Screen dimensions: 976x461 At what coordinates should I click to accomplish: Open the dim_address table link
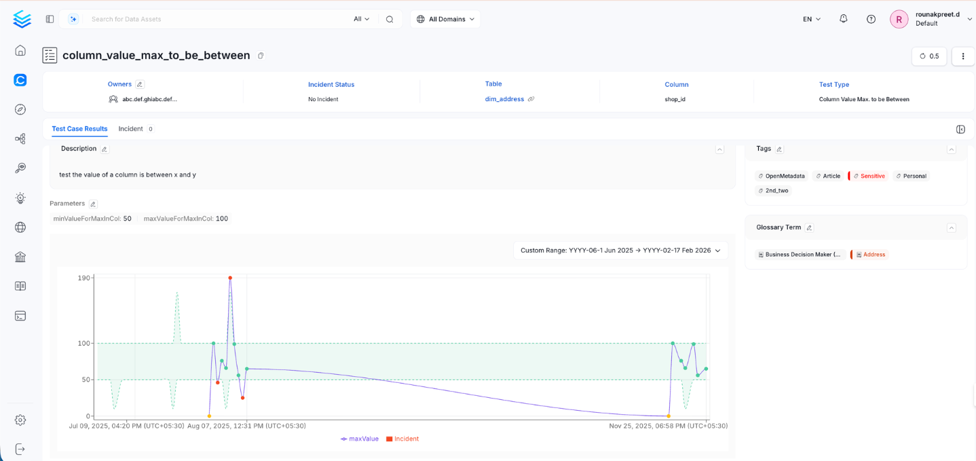tap(504, 98)
